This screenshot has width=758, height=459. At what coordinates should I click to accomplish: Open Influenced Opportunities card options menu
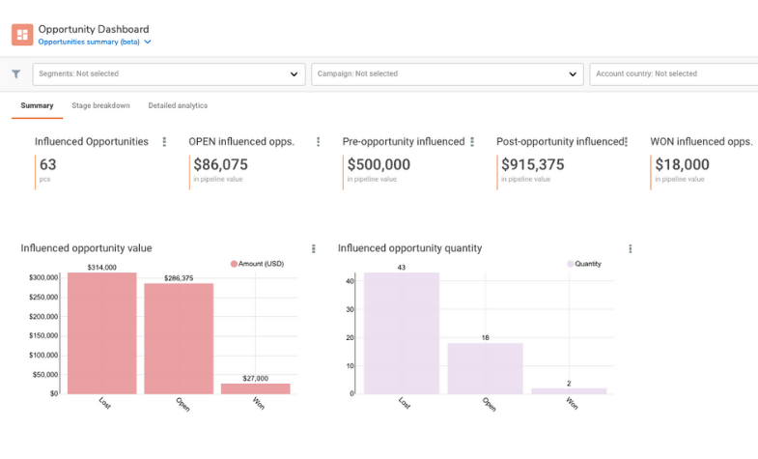coord(164,142)
